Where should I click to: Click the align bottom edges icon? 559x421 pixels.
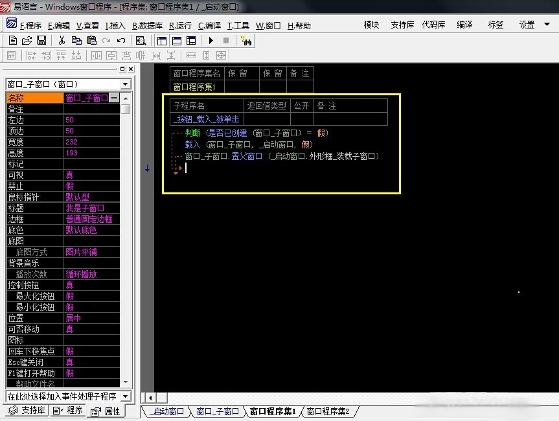click(76, 55)
